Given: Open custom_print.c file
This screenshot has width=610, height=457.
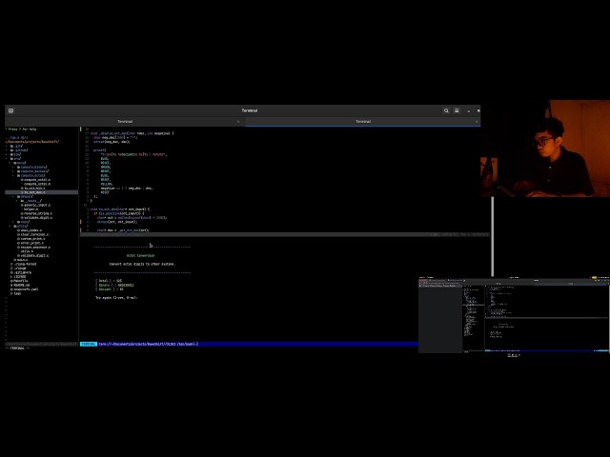Looking at the screenshot, I should pos(32,239).
